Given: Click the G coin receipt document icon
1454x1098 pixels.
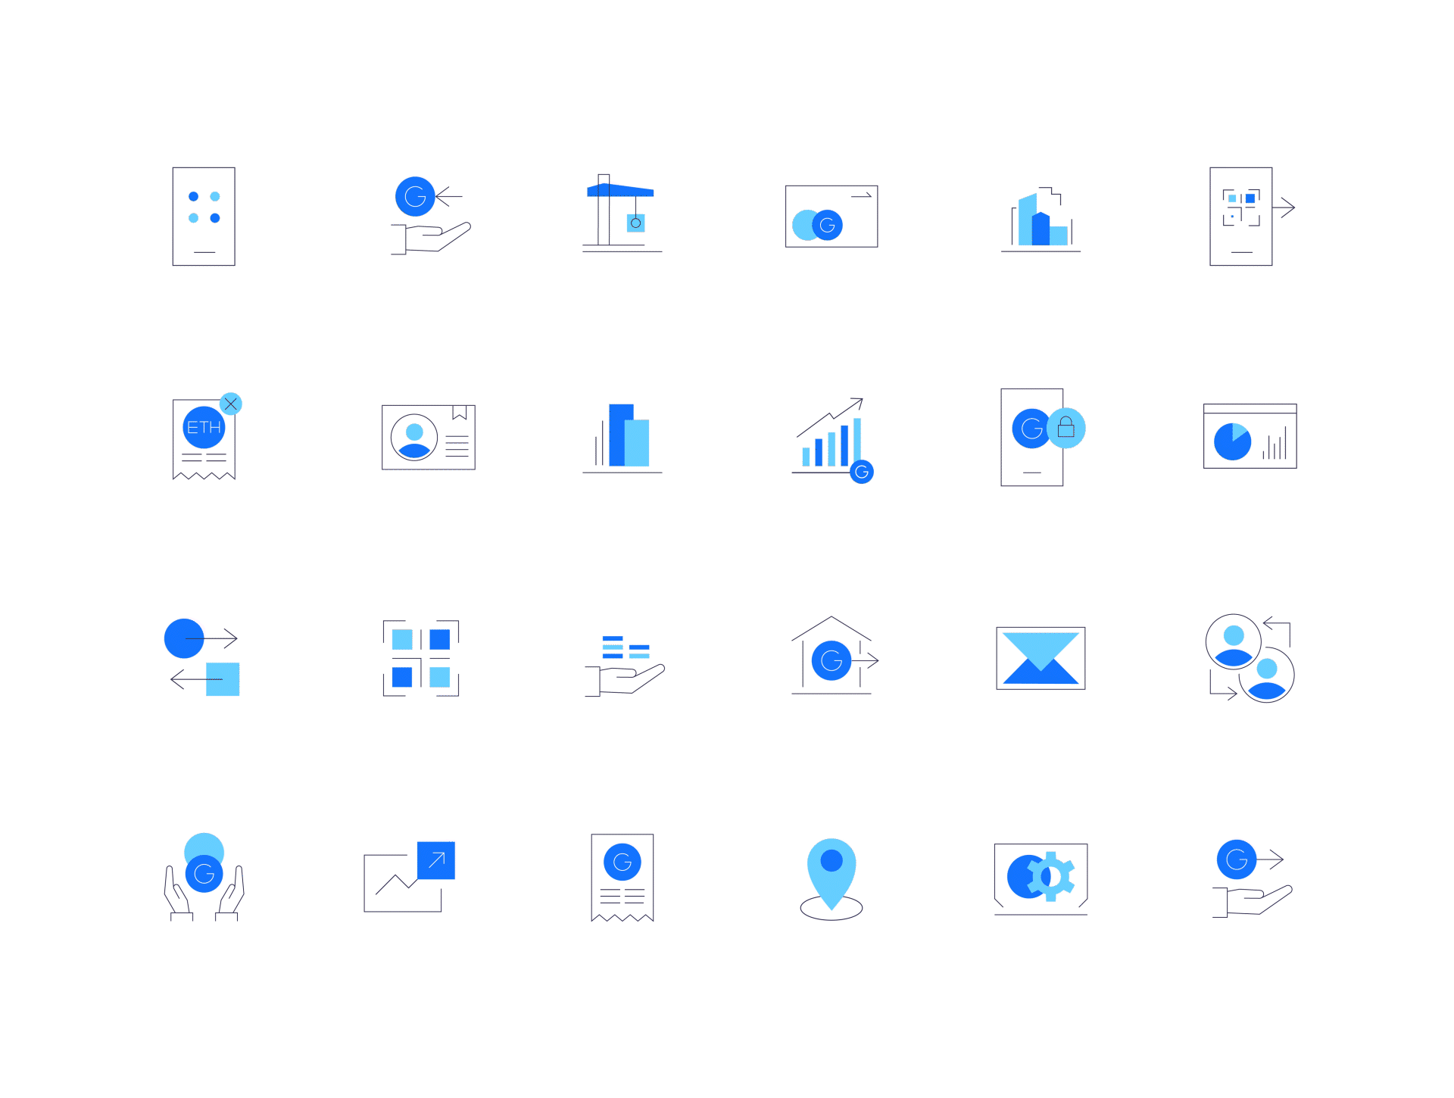Looking at the screenshot, I should [622, 878].
